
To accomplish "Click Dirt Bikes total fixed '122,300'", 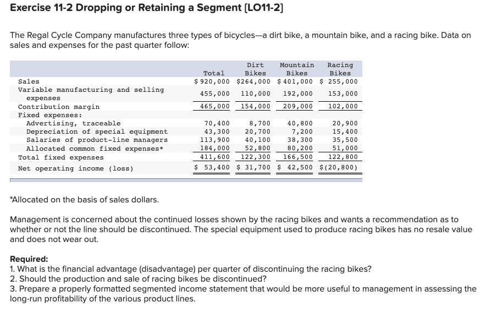I will click(256, 157).
